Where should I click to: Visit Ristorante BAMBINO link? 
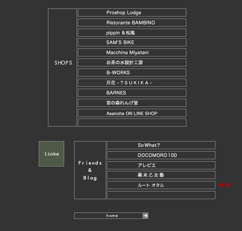[x=130, y=23]
